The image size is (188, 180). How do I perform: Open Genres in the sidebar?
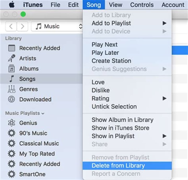click(41, 89)
